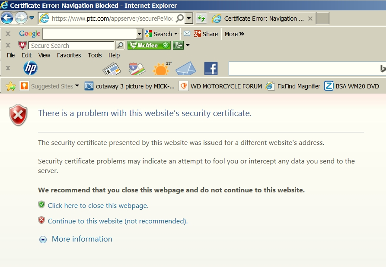Viewport: 386px width, 267px height.
Task: Open the Google search box history dropdown
Action: pos(139,34)
